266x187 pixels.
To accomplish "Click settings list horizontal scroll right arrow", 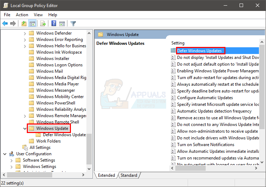I will 256,168.
